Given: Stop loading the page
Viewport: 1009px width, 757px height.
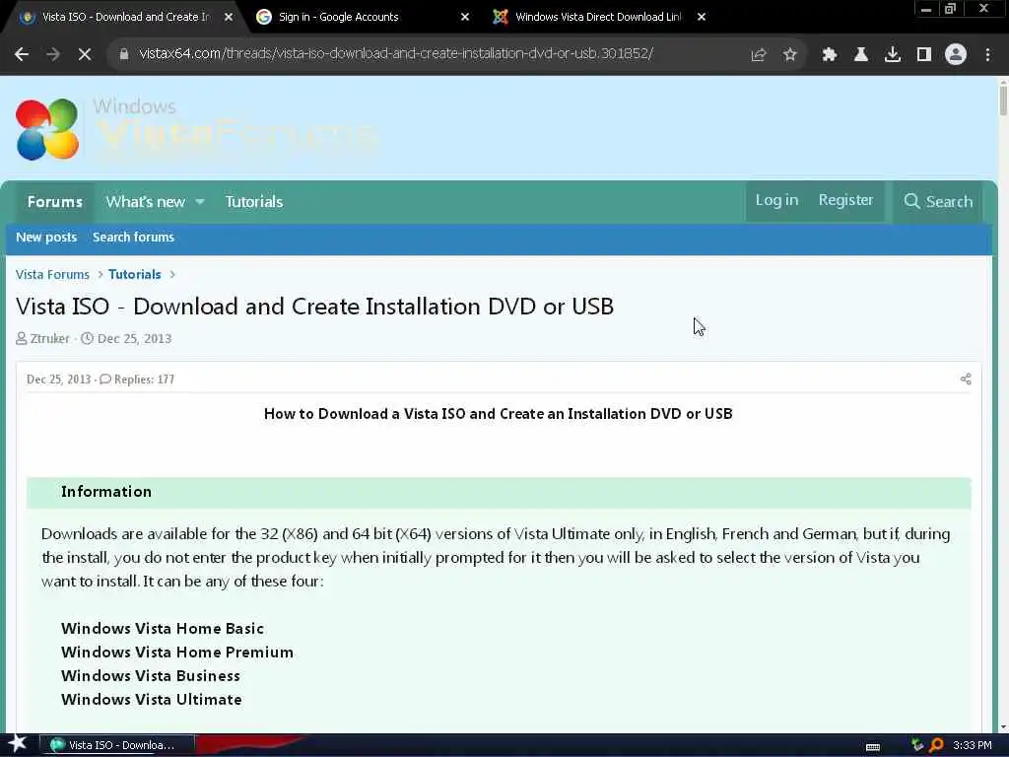Looking at the screenshot, I should click(85, 54).
